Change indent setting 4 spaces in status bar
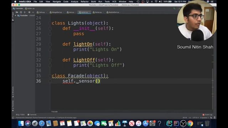Image resolution: width=228 pixels, height=128 pixels. pos(204,118)
